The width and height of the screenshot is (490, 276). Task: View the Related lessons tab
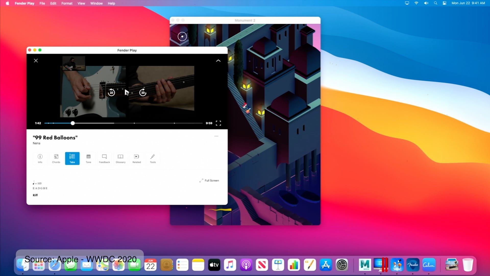coord(137,158)
